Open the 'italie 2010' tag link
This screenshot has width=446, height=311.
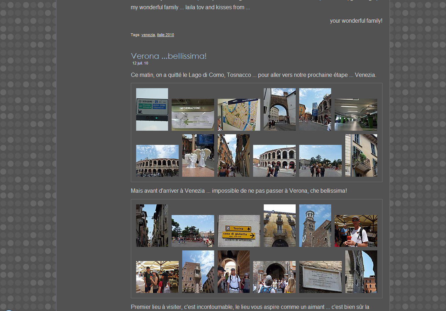click(165, 35)
